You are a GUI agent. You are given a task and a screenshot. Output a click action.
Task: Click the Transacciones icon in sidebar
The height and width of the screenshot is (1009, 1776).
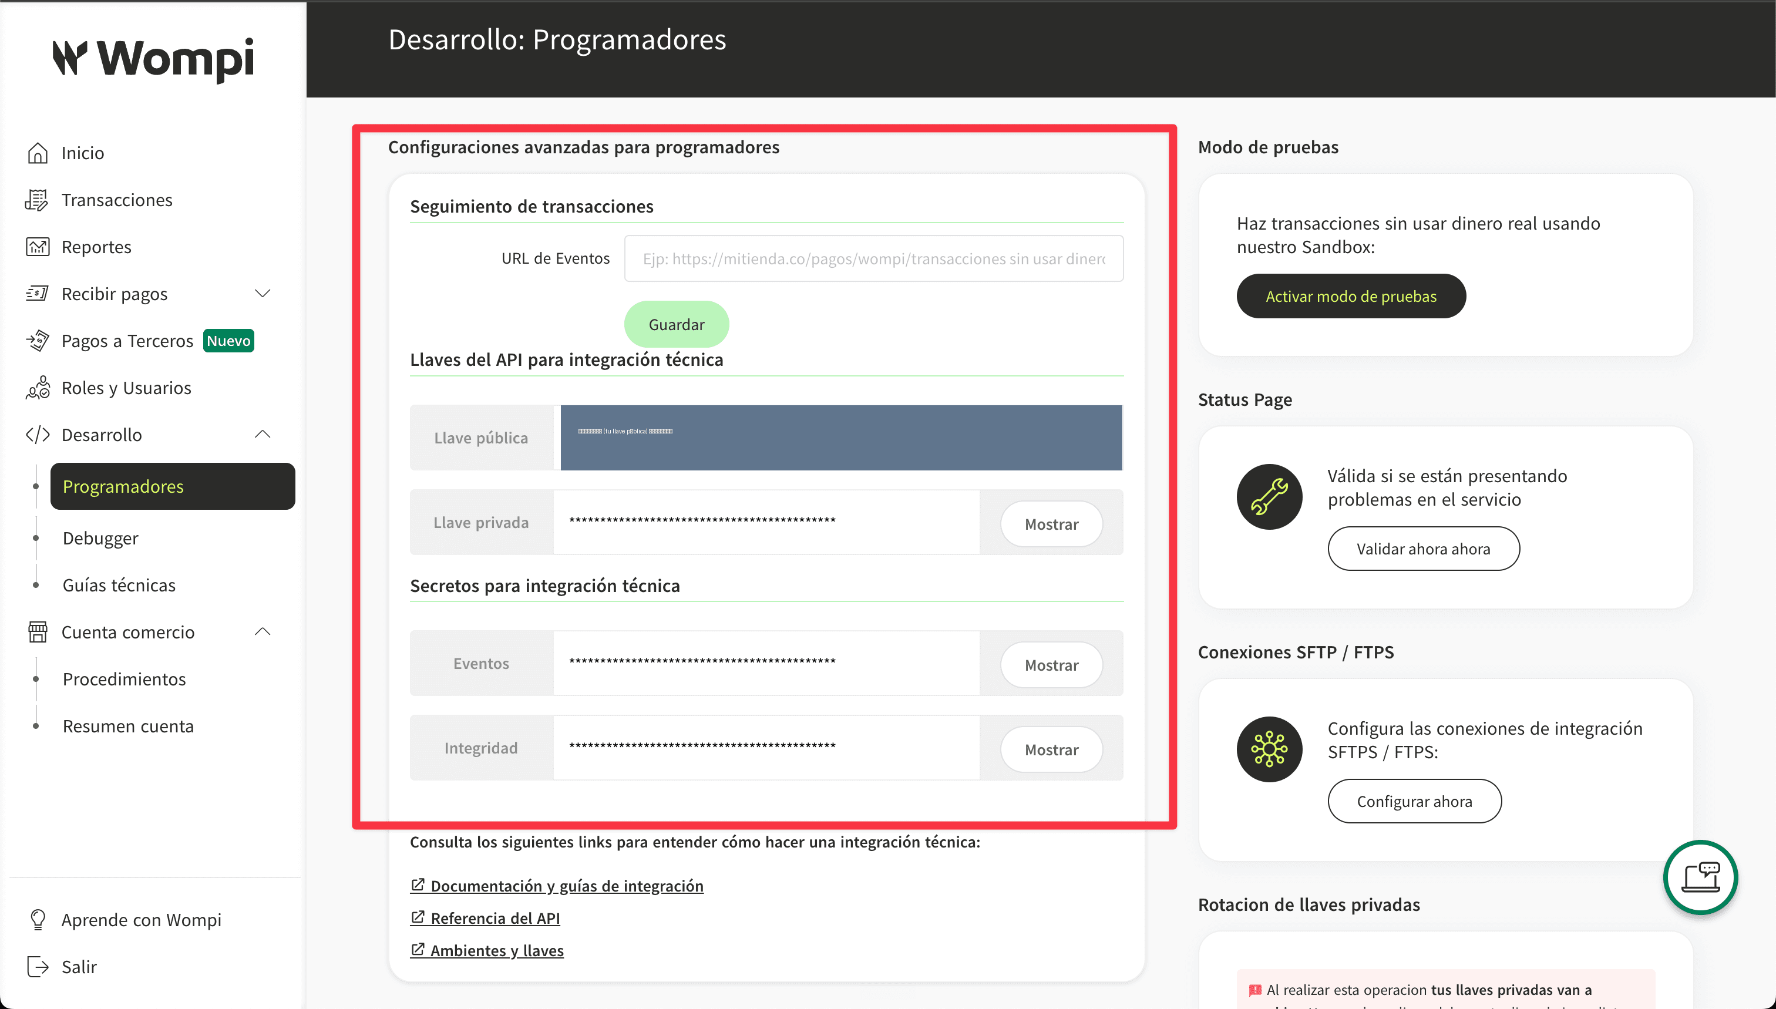(37, 200)
